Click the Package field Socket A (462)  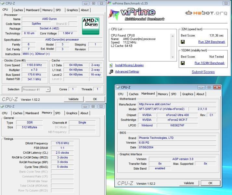(x=49, y=28)
